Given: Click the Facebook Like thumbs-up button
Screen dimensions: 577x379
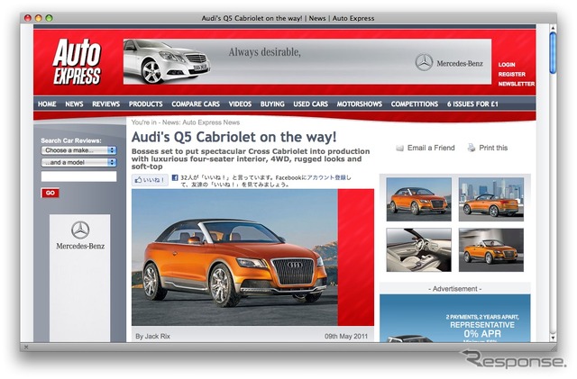Looking at the screenshot, I should 150,180.
